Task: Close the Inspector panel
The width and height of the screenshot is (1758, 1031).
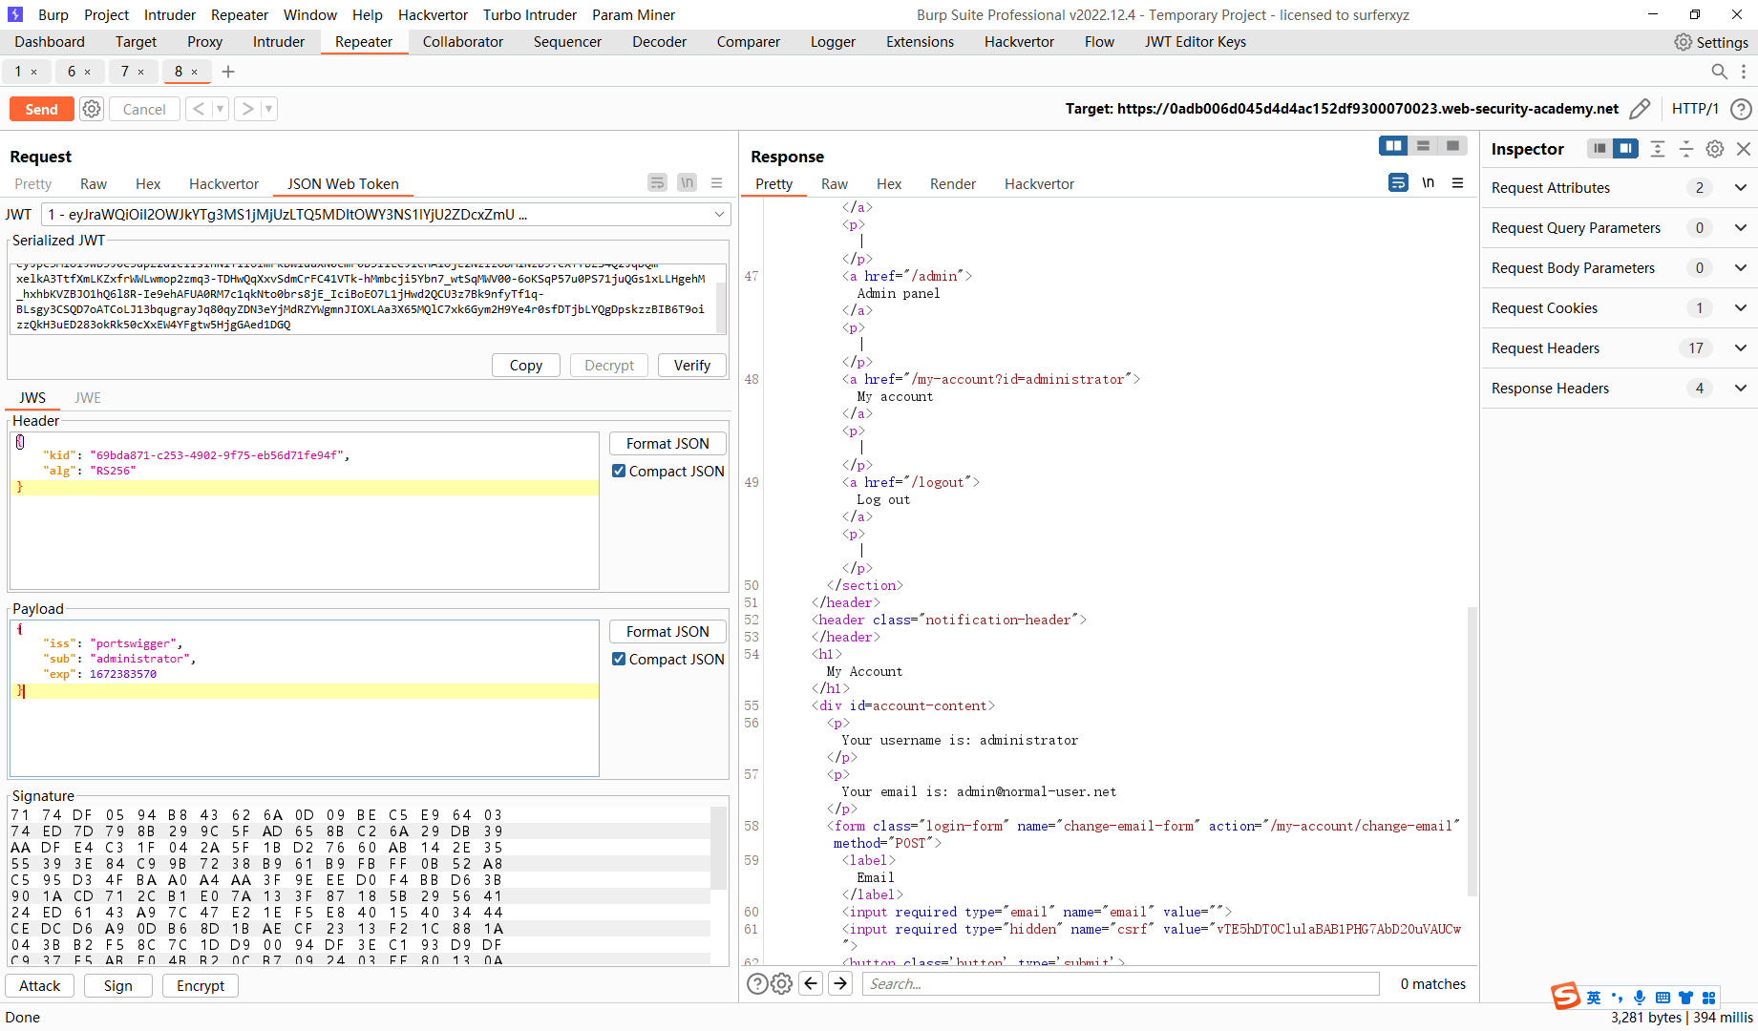Action: tap(1744, 148)
